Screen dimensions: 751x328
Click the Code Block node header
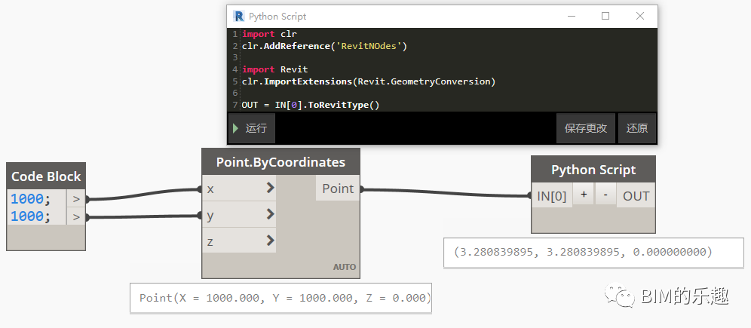click(46, 176)
